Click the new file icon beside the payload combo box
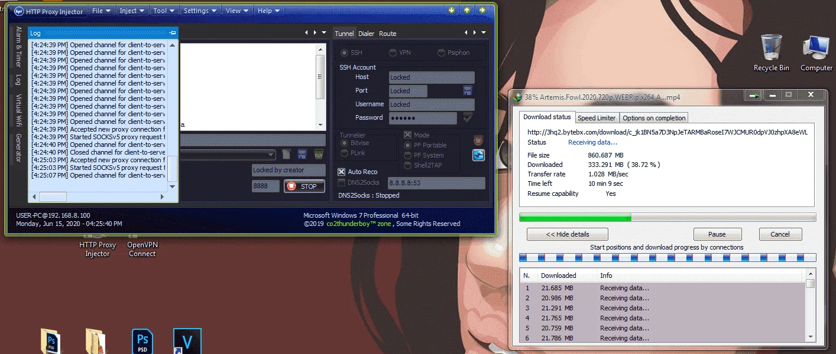This screenshot has height=354, width=836. (x=286, y=155)
